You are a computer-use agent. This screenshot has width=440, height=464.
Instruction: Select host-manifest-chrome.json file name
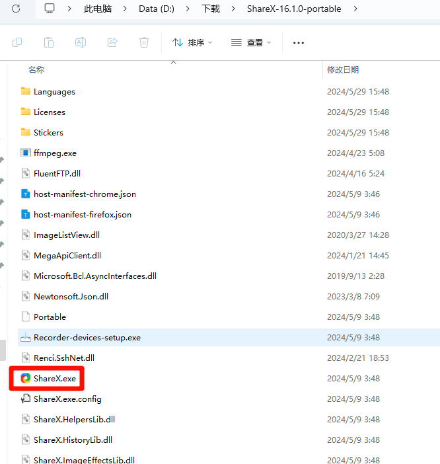(85, 194)
